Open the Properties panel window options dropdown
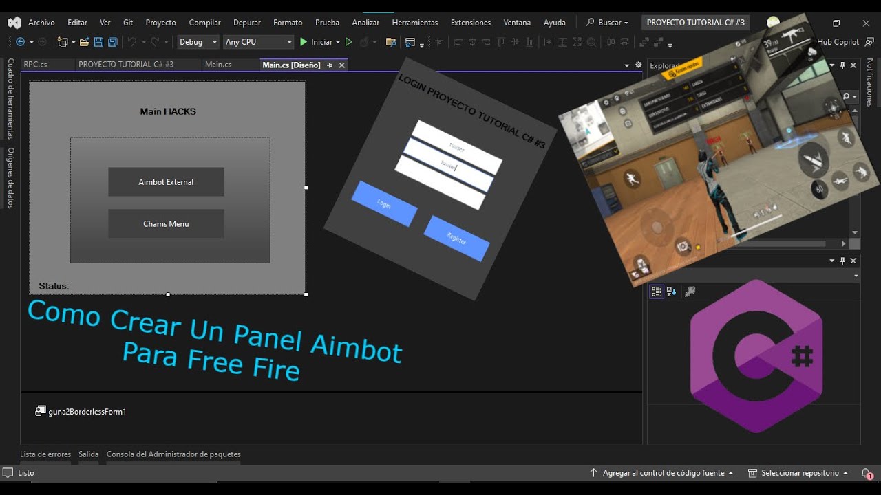881x495 pixels. 832,261
